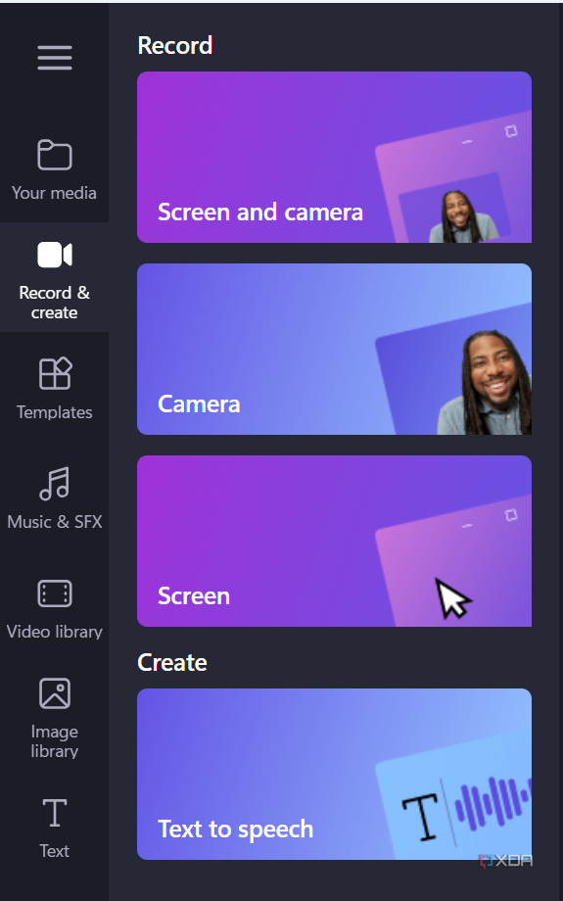Click the Your media label
563x901 pixels.
coord(54,193)
